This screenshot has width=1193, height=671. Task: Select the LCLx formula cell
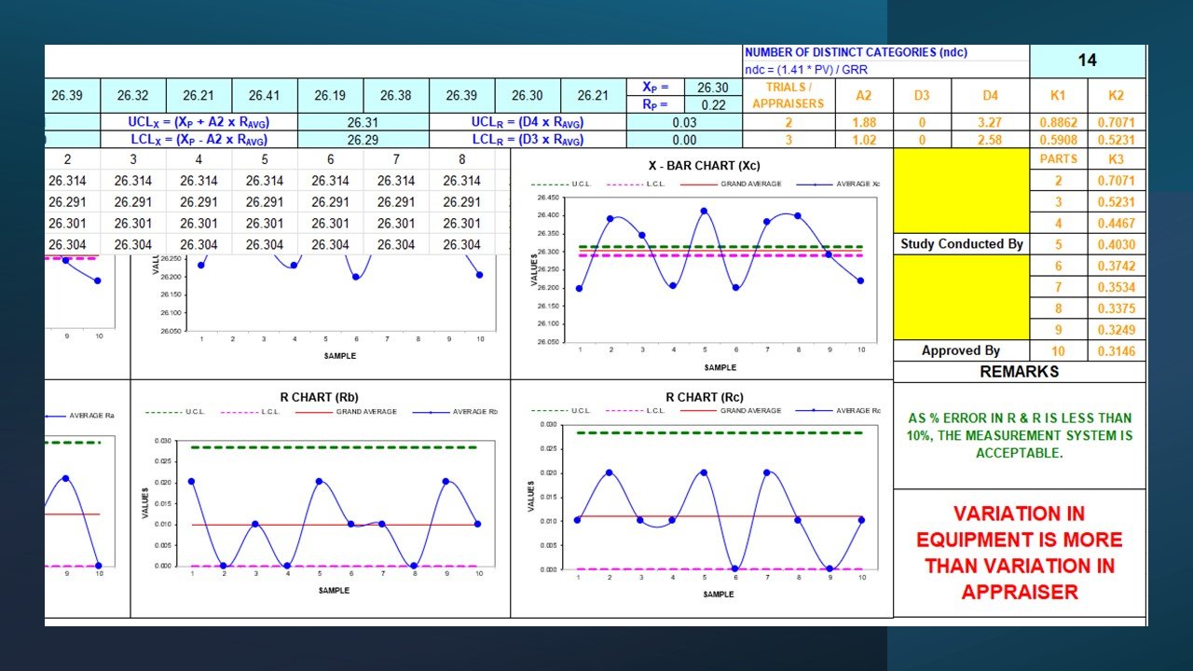pyautogui.click(x=199, y=140)
